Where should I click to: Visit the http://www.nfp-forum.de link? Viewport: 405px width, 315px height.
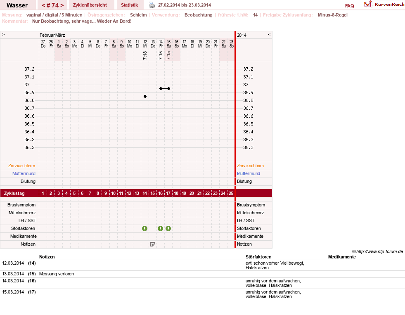tap(380, 251)
